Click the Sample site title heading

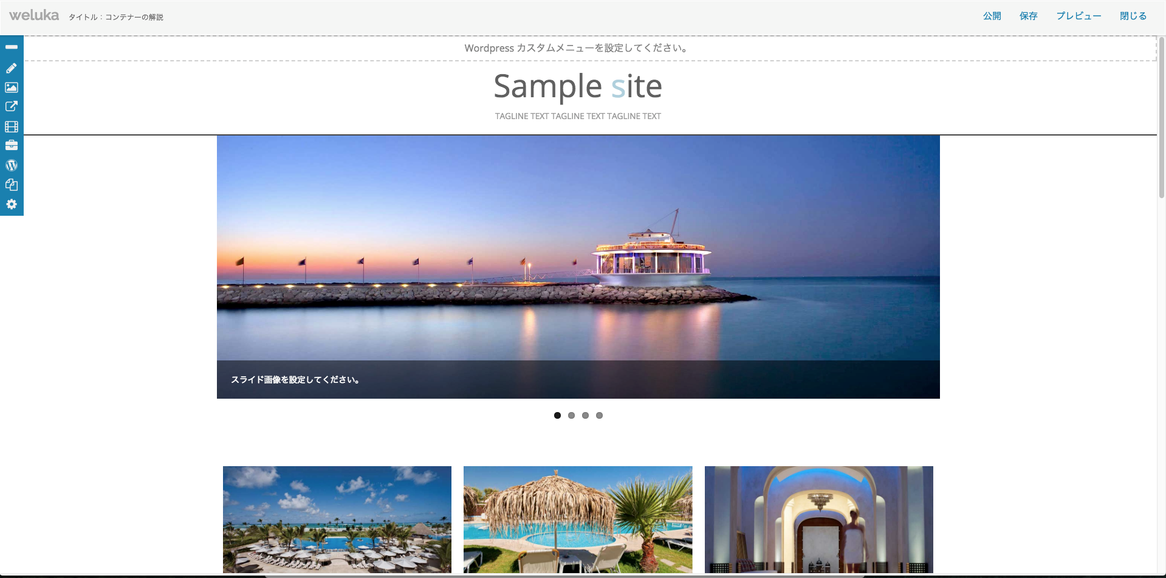pos(578,86)
